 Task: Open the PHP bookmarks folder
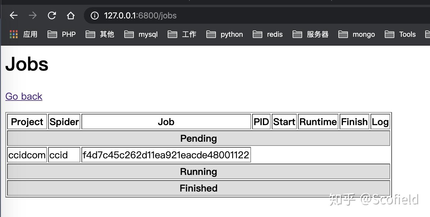[62, 34]
